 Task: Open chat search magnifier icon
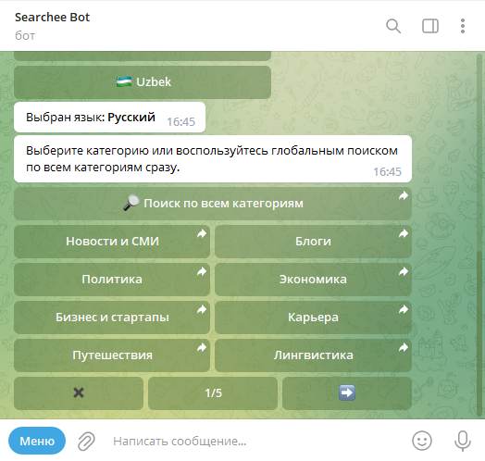(393, 26)
